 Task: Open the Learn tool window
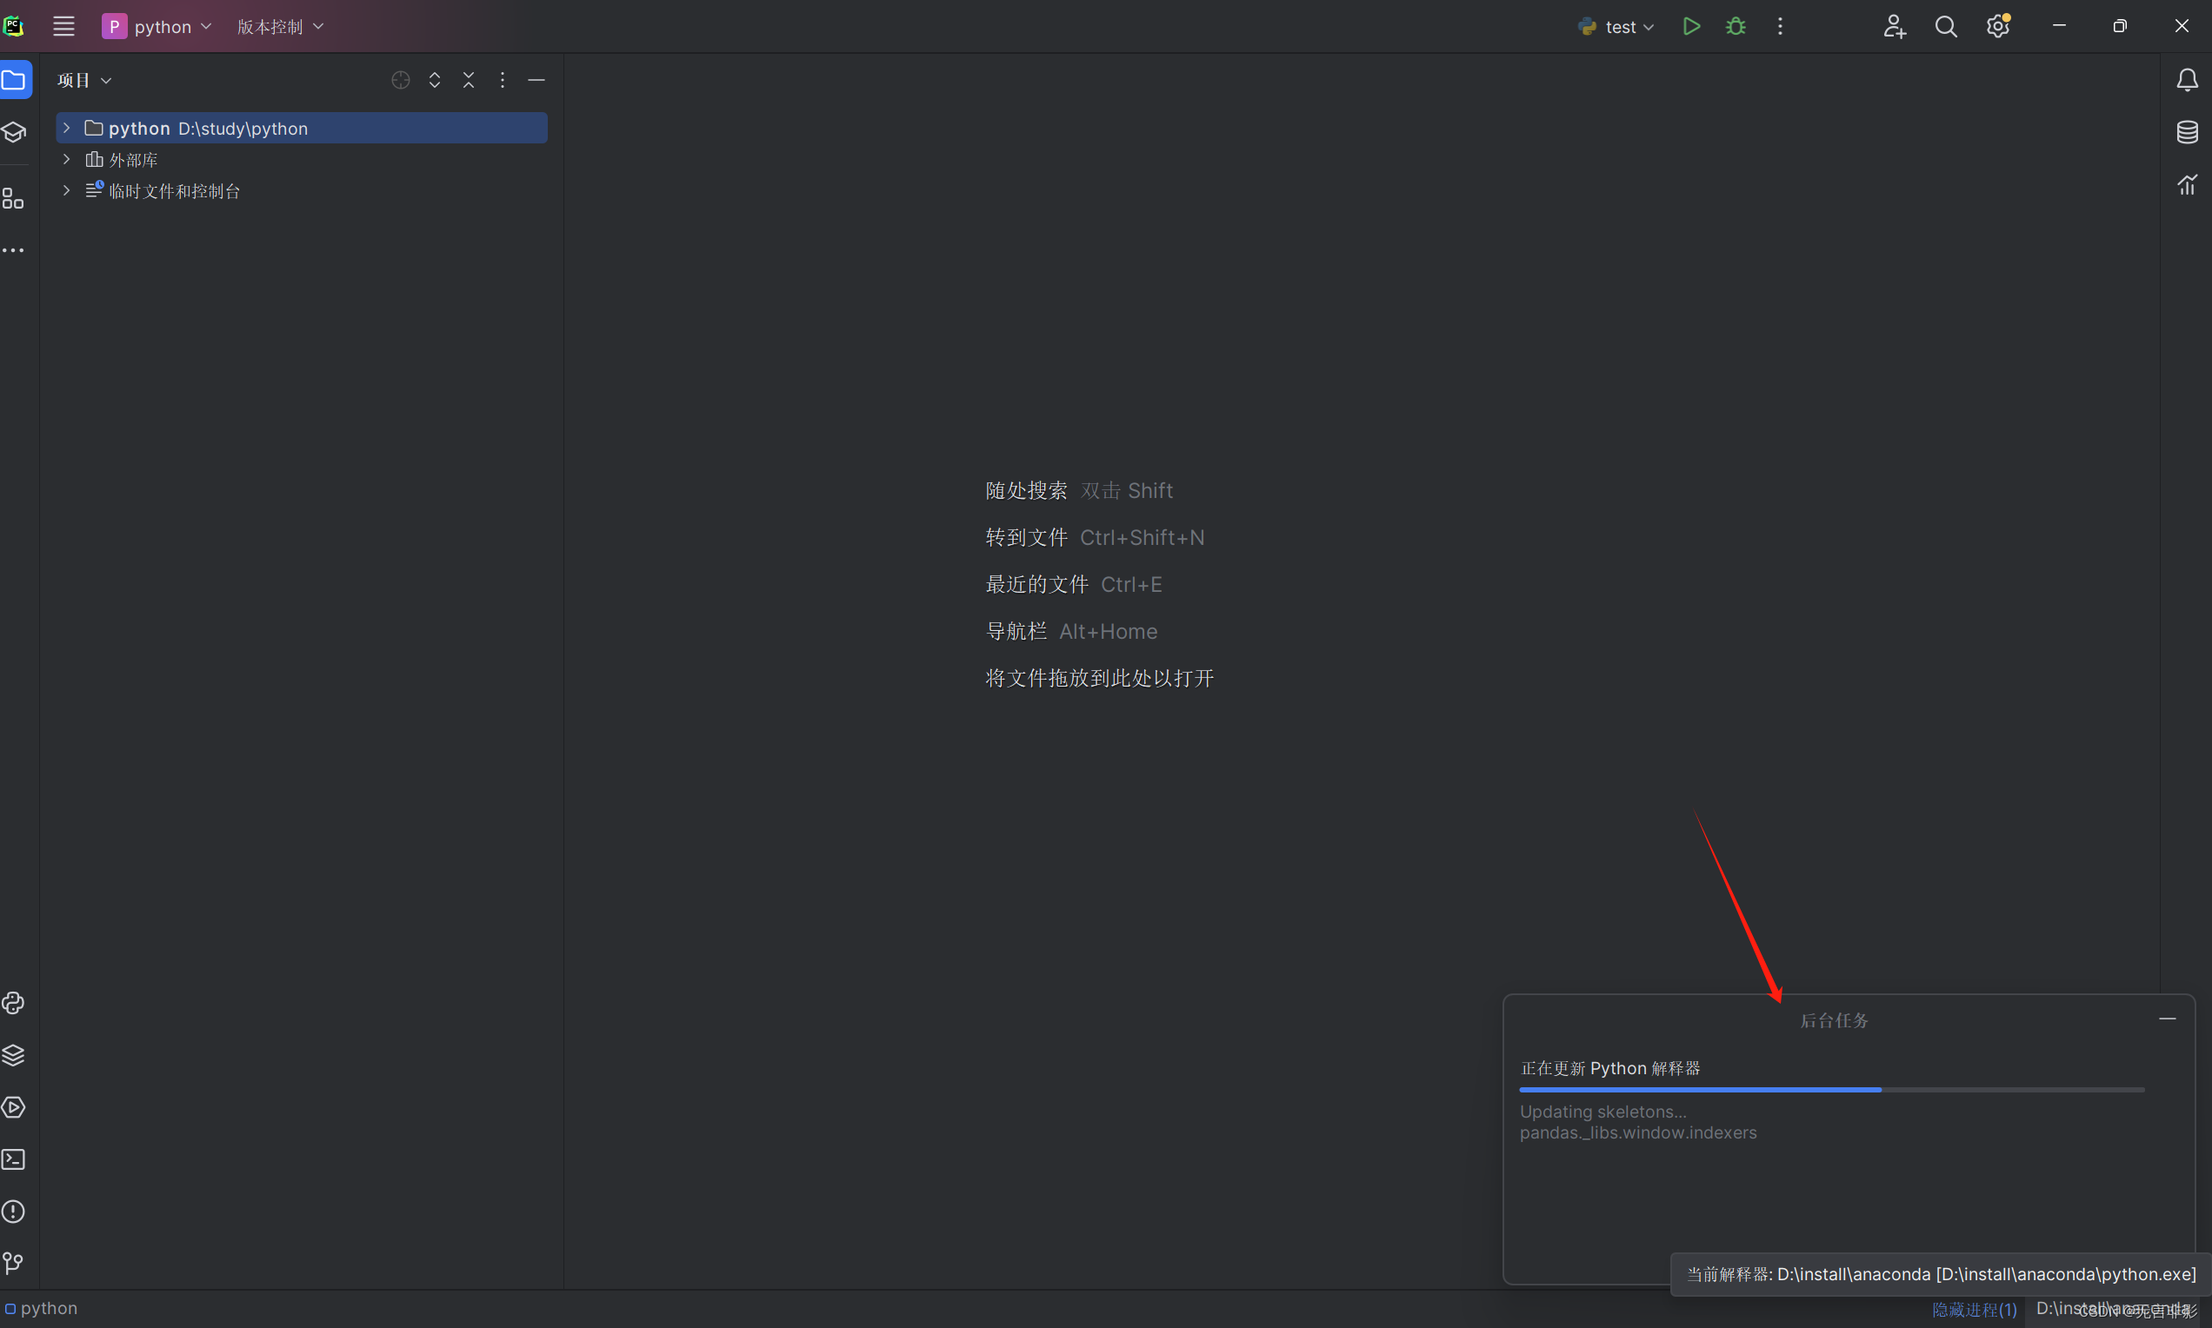click(x=13, y=132)
